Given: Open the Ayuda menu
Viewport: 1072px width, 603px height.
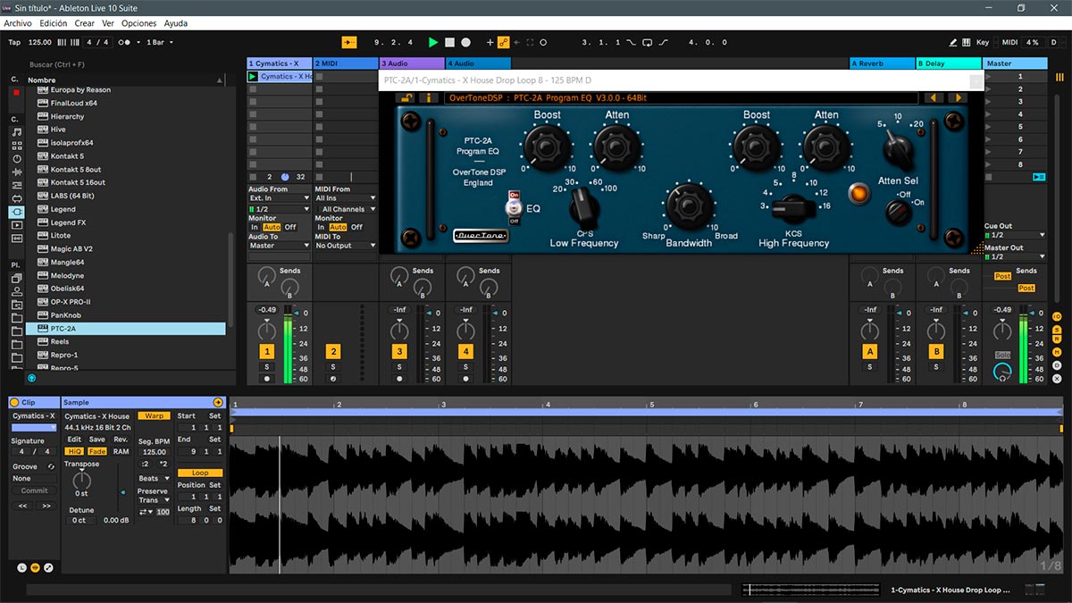Looking at the screenshot, I should tap(176, 23).
